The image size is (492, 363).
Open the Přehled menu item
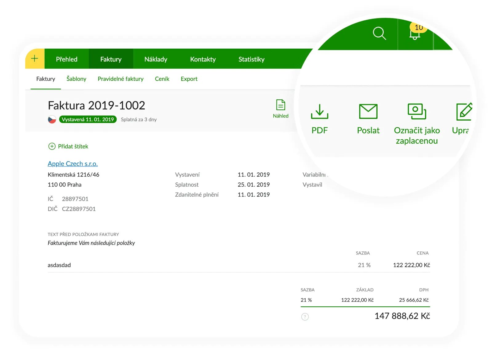[67, 59]
